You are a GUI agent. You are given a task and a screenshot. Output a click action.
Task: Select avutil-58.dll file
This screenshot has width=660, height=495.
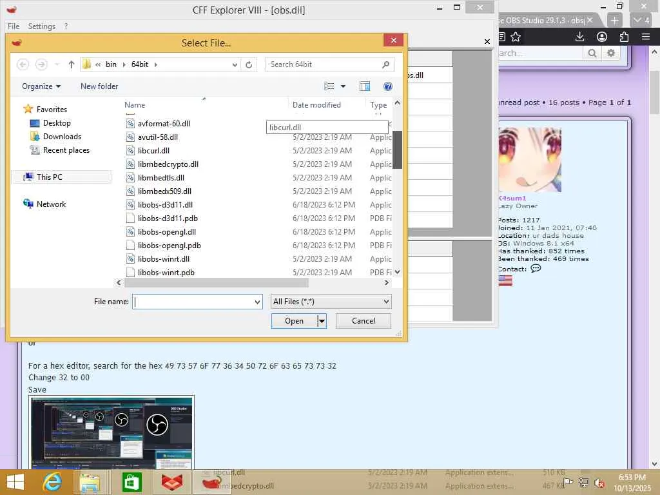158,137
